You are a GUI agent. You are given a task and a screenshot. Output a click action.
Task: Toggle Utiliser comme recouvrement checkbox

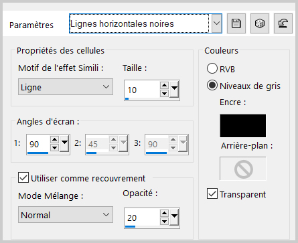click(x=23, y=177)
